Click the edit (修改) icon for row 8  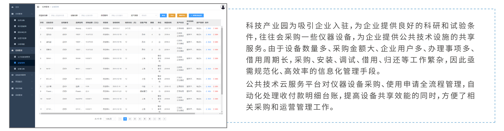pyautogui.click(x=208, y=86)
